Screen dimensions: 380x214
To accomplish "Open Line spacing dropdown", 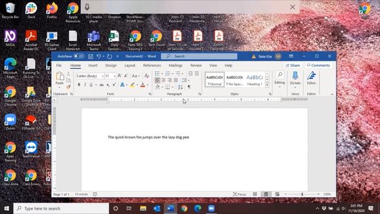I will point(186,80).
